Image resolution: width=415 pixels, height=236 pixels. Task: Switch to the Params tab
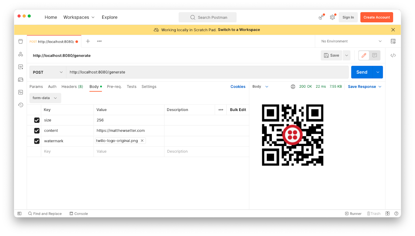36,87
